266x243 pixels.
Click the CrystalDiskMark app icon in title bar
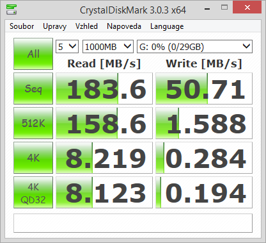[x=12, y=10]
